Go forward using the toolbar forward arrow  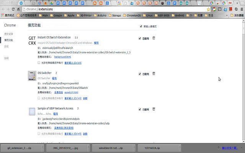tap(8, 9)
